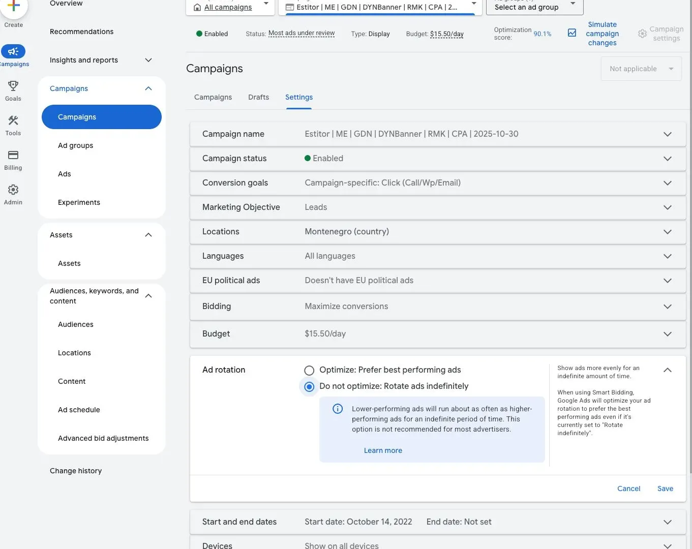Expand the Bidding settings row

pos(667,307)
